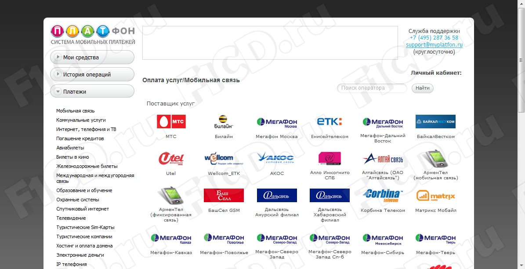Open Корбина Телеком text link
The image size is (525, 269).
[x=383, y=211]
